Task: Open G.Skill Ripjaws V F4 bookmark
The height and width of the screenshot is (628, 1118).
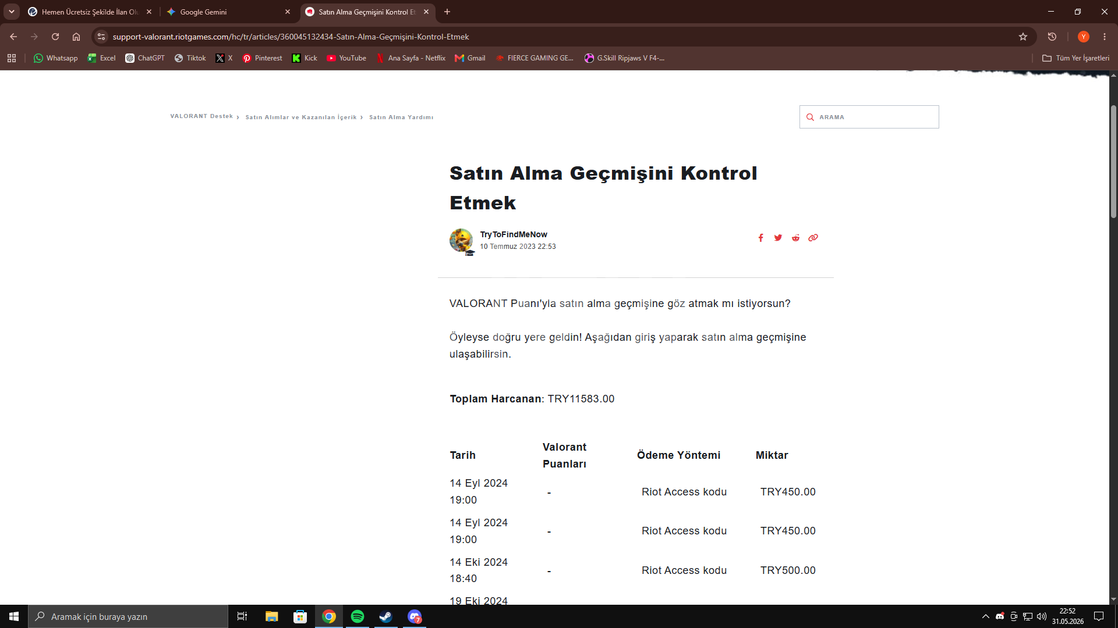Action: point(624,58)
